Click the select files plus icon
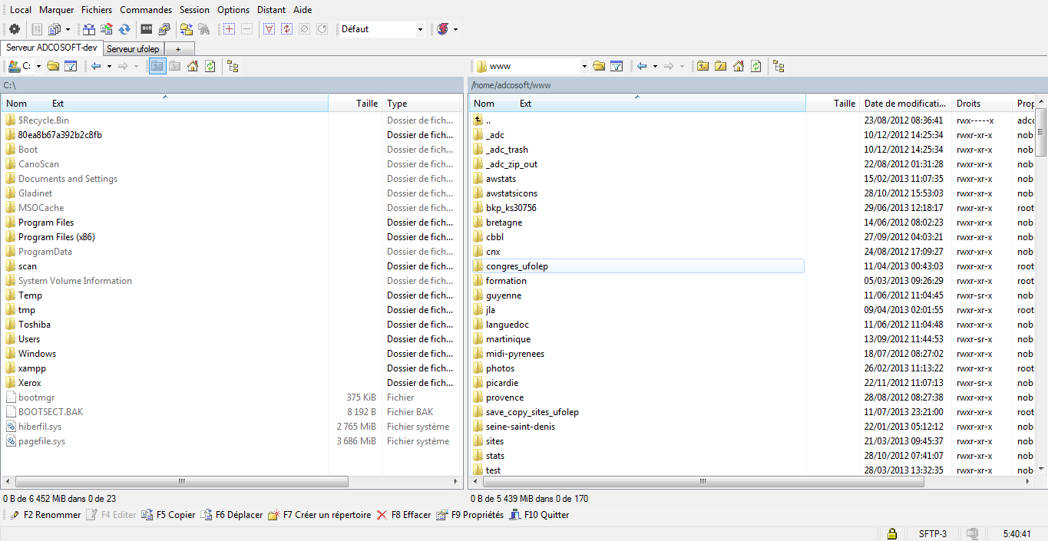 (x=229, y=29)
